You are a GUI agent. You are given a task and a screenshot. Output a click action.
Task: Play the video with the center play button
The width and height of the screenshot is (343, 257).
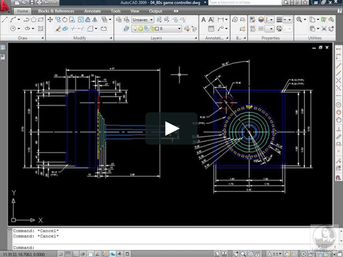[171, 128]
